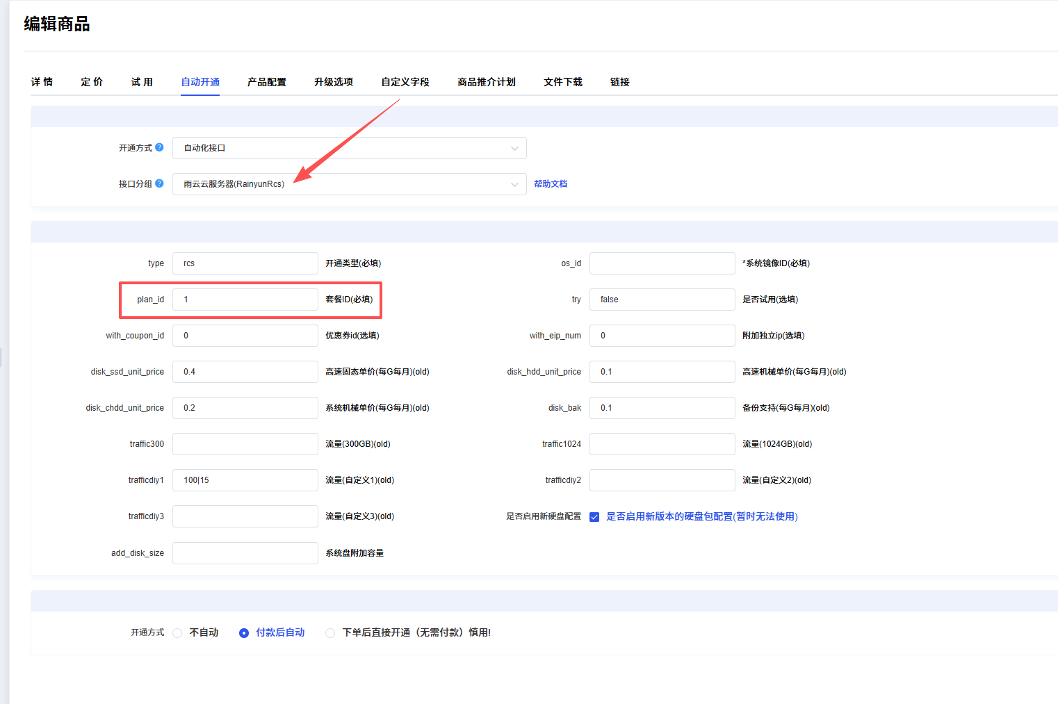Click the disk_hdd_unit_price field
The height and width of the screenshot is (704, 1058).
662,372
